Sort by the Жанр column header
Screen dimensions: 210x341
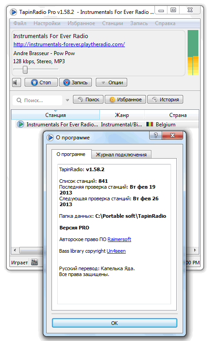click(x=122, y=115)
